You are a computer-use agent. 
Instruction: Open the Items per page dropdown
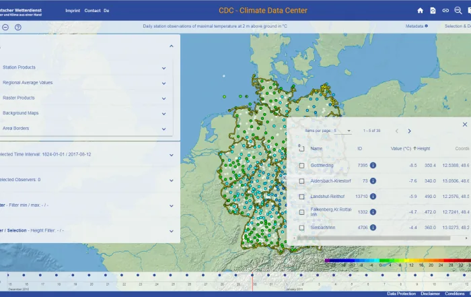[342, 131]
